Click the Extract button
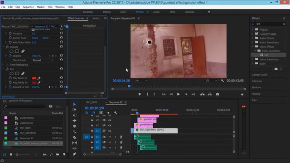Viewport: 290px width, 163px height. pos(210,94)
